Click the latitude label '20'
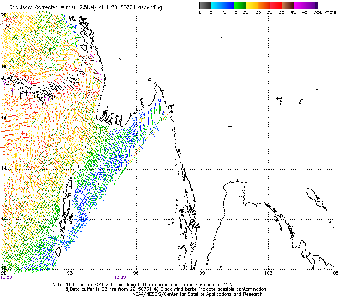Viewport: 338px width, 297px height. point(4,15)
